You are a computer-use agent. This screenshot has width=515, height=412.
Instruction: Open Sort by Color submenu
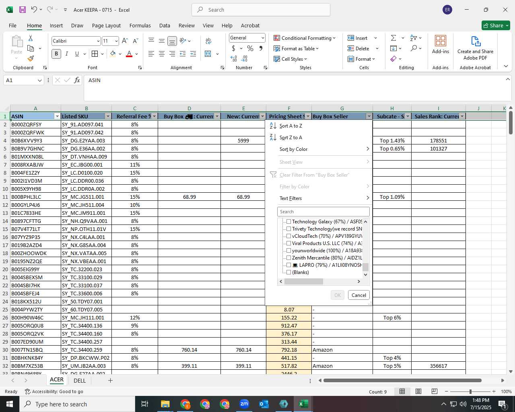pyautogui.click(x=319, y=149)
